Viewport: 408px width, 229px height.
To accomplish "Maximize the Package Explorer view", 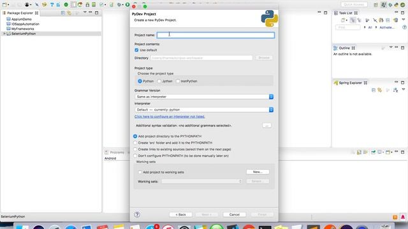I will click(96, 13).
